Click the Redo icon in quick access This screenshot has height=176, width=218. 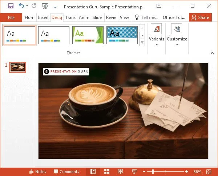[34, 6]
